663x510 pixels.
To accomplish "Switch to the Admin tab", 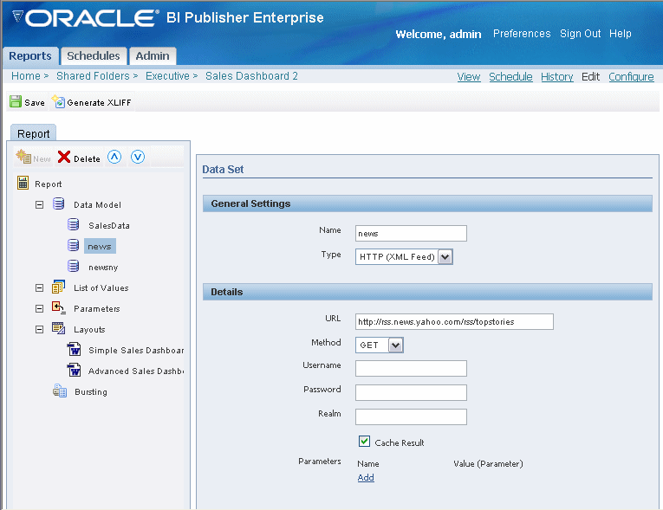I will pos(153,55).
